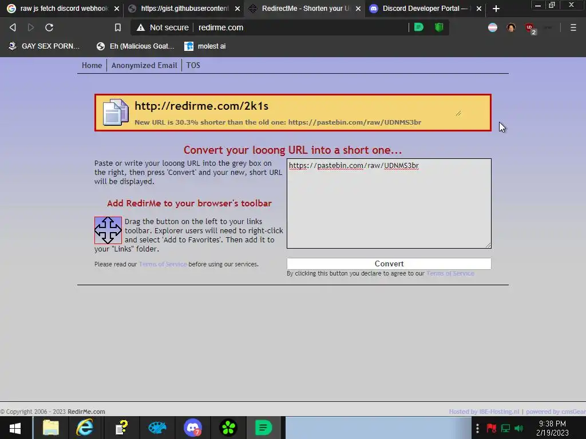This screenshot has height=439, width=586.
Task: Switch to the gist.githubusercontent tab
Action: pyautogui.click(x=183, y=8)
